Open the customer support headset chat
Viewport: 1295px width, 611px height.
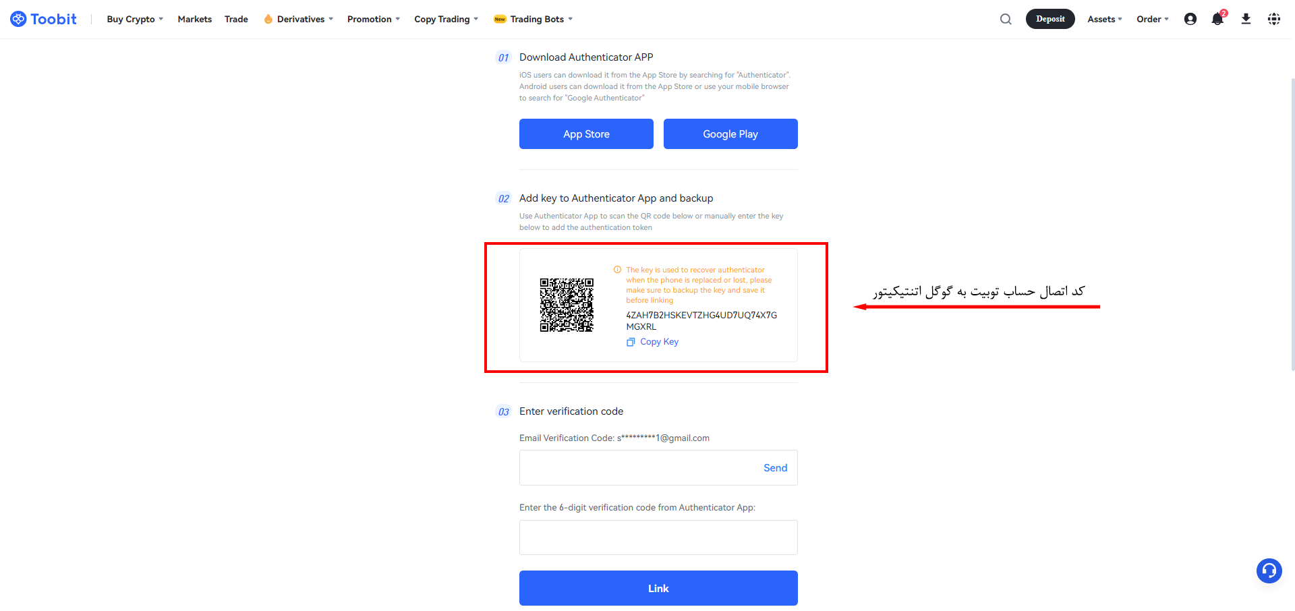pyautogui.click(x=1269, y=571)
